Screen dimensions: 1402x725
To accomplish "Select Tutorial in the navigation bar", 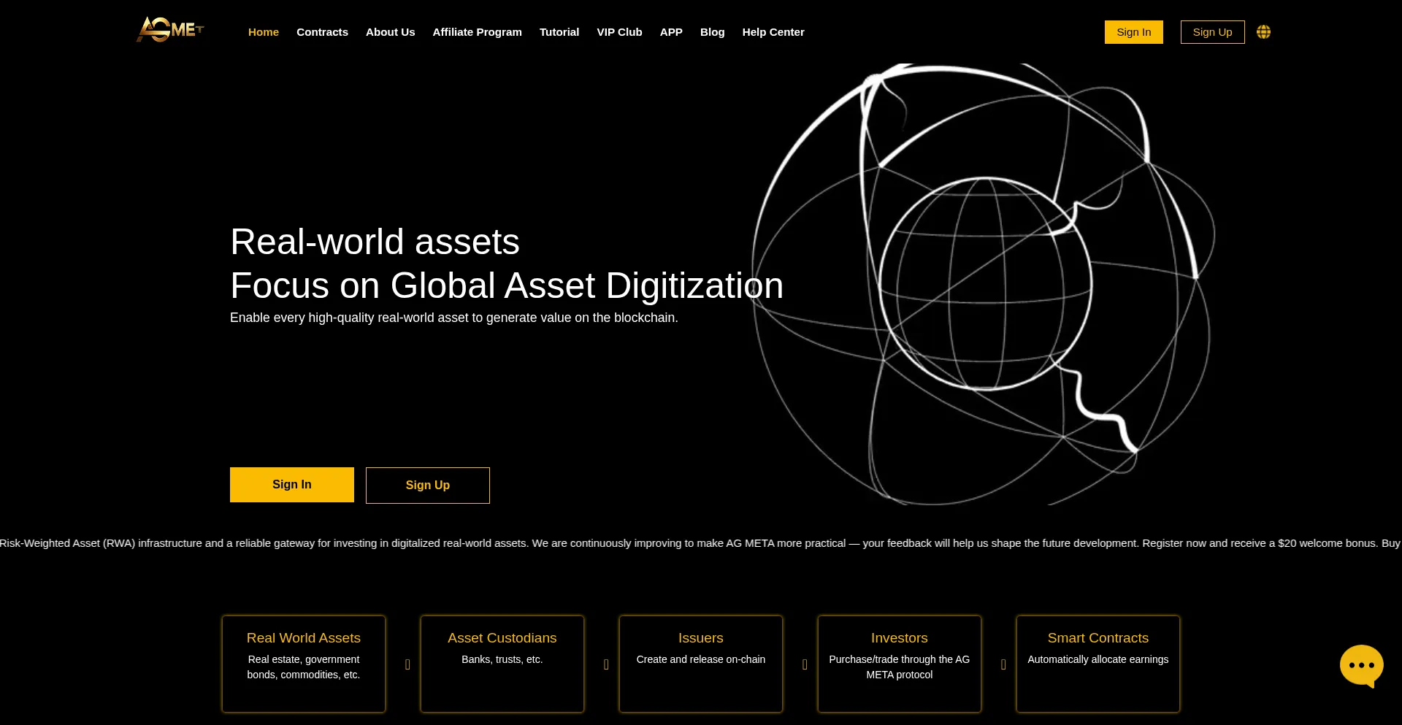I will (559, 32).
